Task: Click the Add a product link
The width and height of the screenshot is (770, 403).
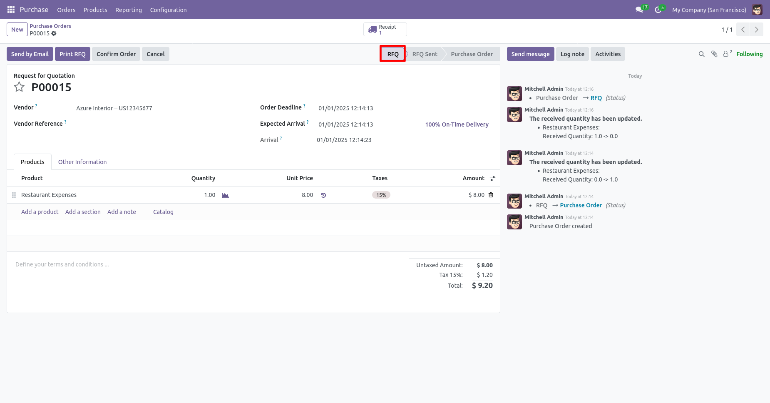Action: tap(40, 212)
